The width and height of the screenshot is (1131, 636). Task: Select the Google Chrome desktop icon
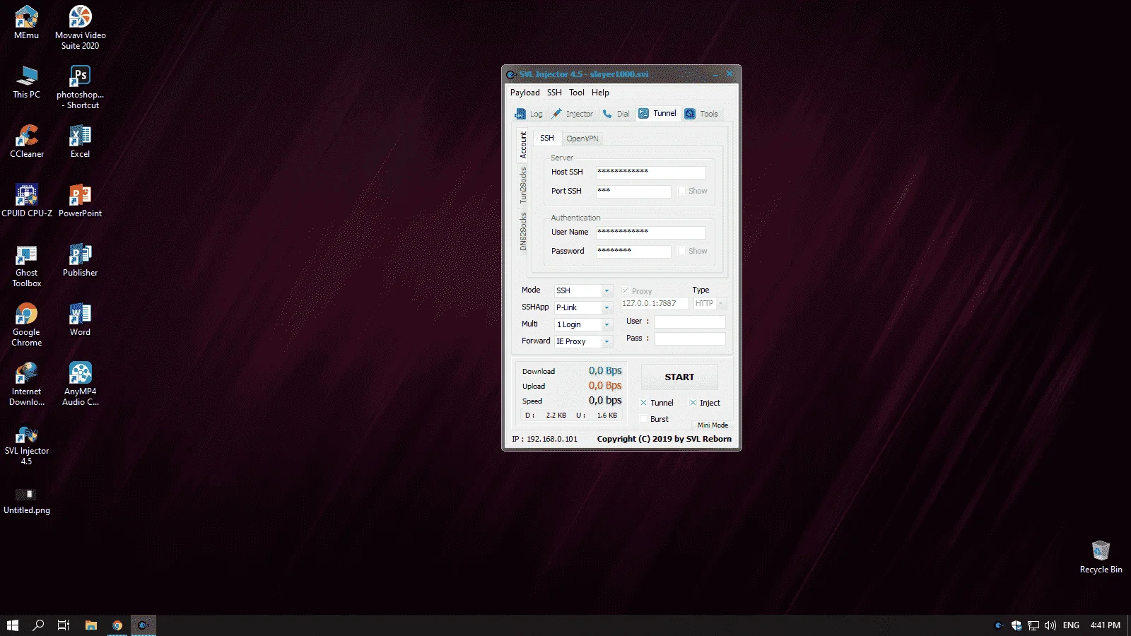point(27,324)
